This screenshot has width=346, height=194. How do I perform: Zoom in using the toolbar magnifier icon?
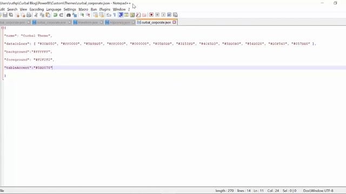pos(82,15)
